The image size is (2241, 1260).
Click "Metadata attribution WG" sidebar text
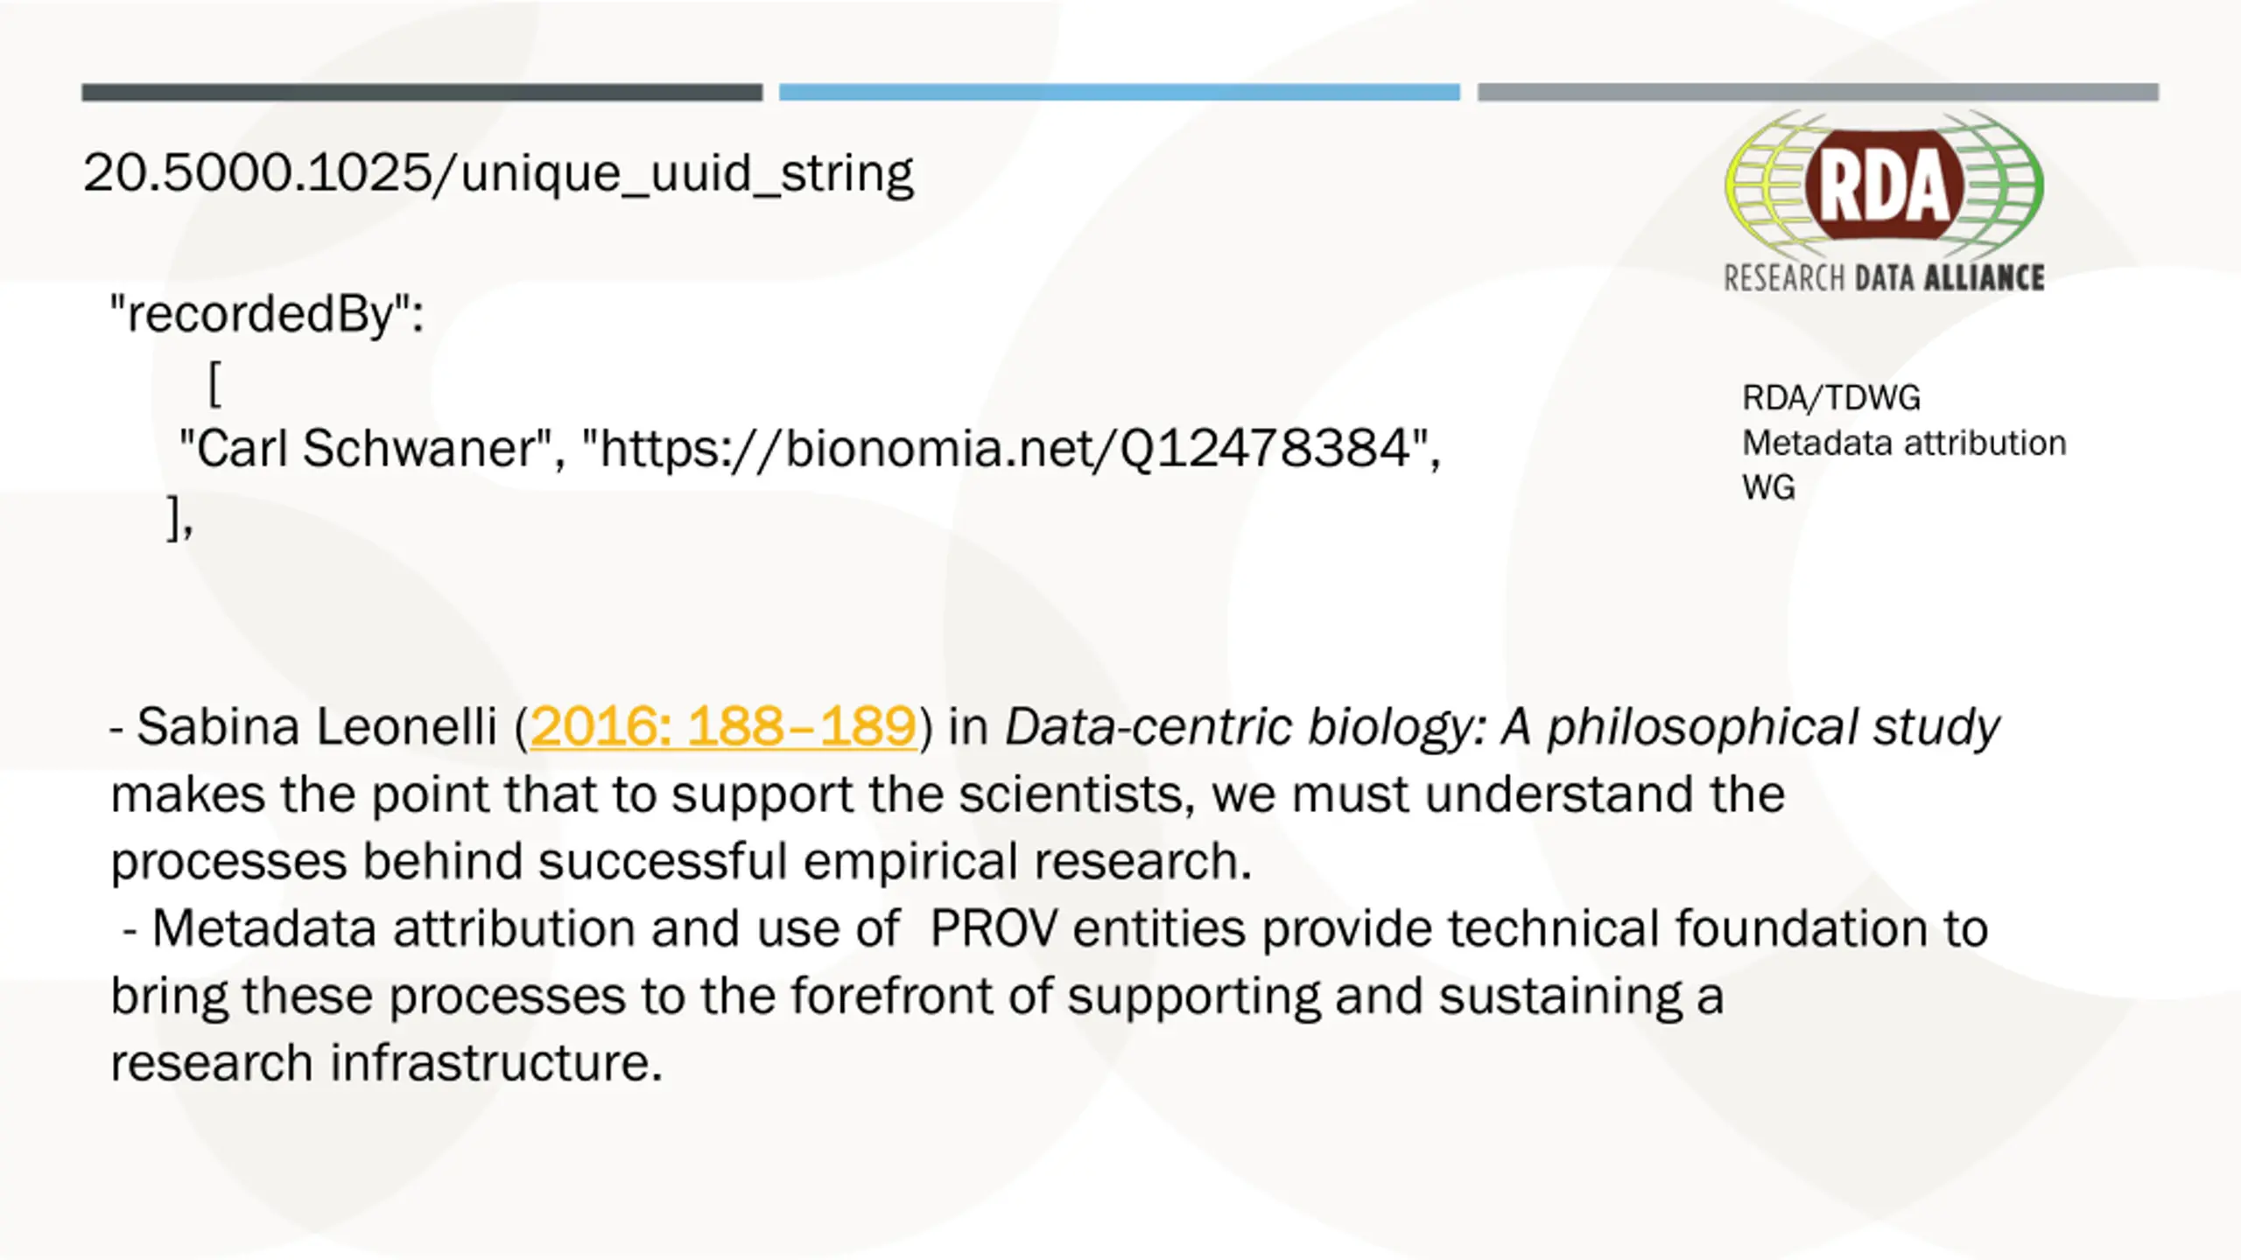point(1903,444)
